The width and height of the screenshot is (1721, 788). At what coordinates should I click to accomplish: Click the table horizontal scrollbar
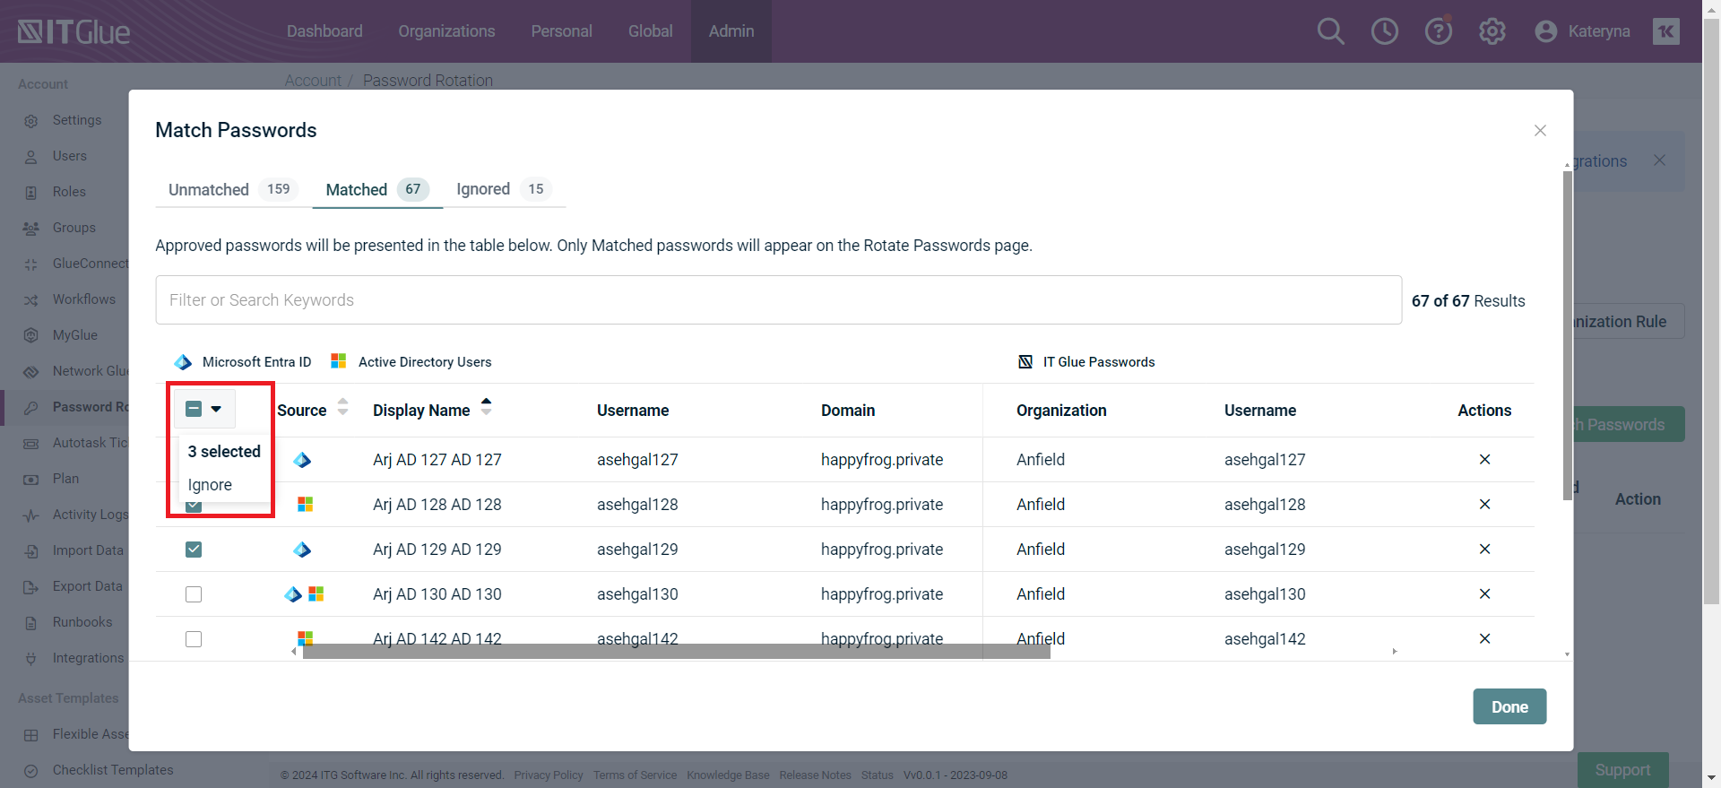click(676, 652)
